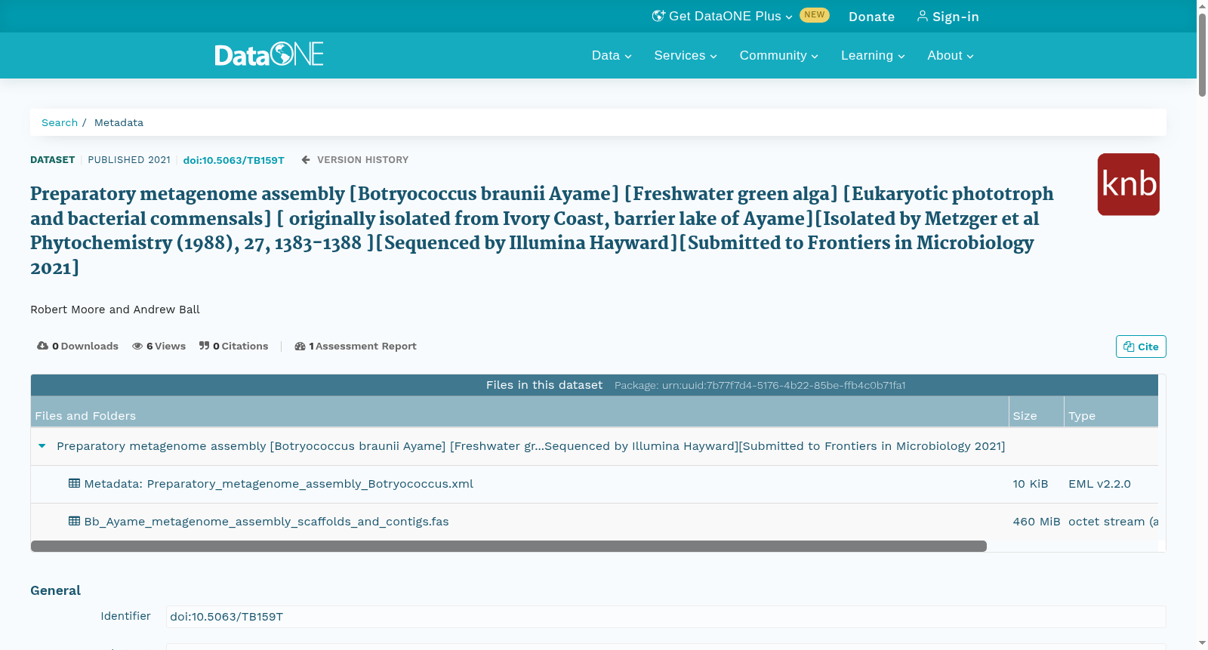Viewport: 1208px width, 650px height.
Task: Open Metadata: Preparatory_metagenome_assembly_Botryococcus.xml
Action: (279, 484)
